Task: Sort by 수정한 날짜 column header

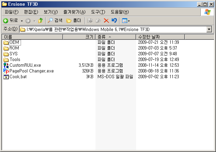Action: tap(160, 37)
